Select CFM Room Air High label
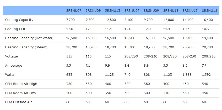 [x=21, y=84]
